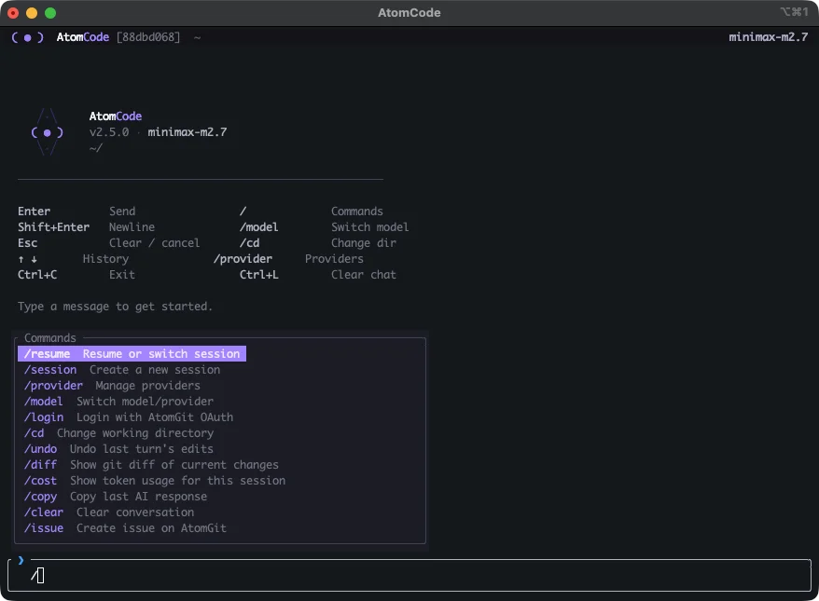The width and height of the screenshot is (819, 601).
Task: Click the AtomCode logo icon in header
Action: pyautogui.click(x=27, y=37)
